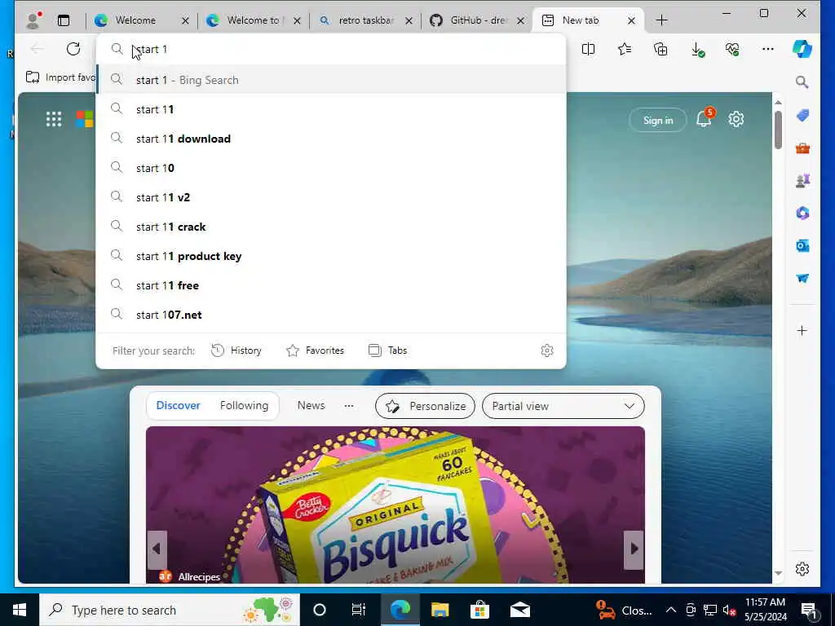Open Task View on the taskbar
Image resolution: width=835 pixels, height=626 pixels.
click(359, 610)
